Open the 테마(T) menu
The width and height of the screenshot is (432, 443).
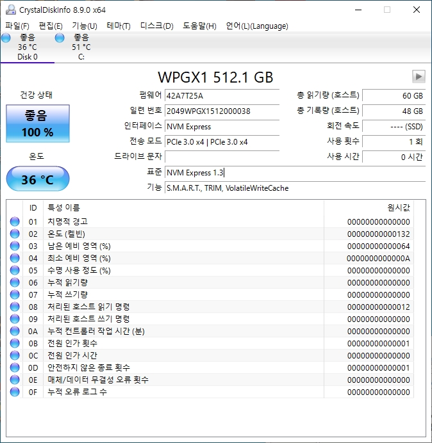(119, 26)
